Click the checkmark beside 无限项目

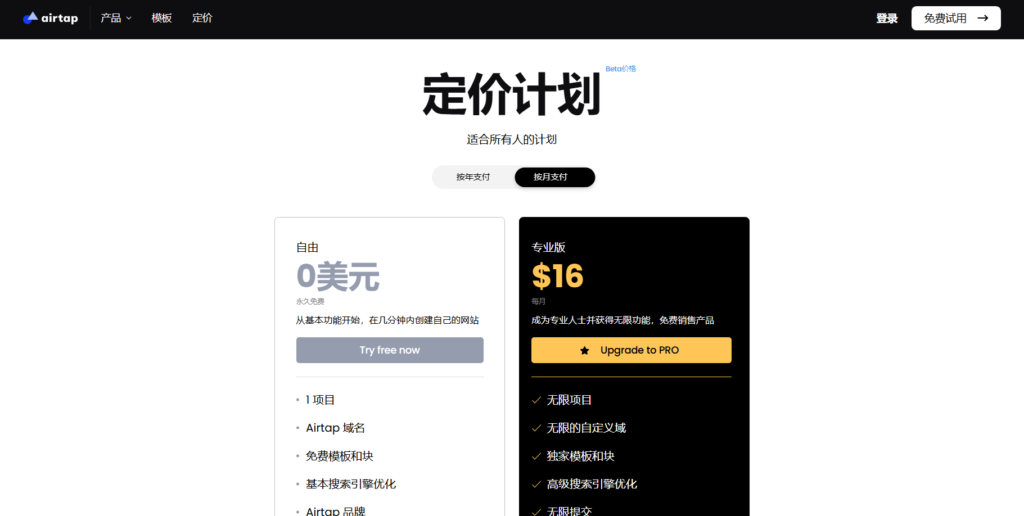(536, 400)
